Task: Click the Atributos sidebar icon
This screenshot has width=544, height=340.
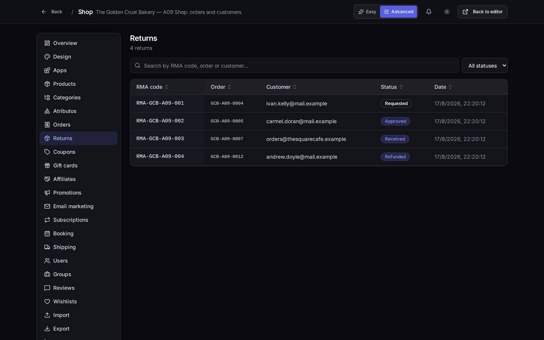Action: coord(47,111)
